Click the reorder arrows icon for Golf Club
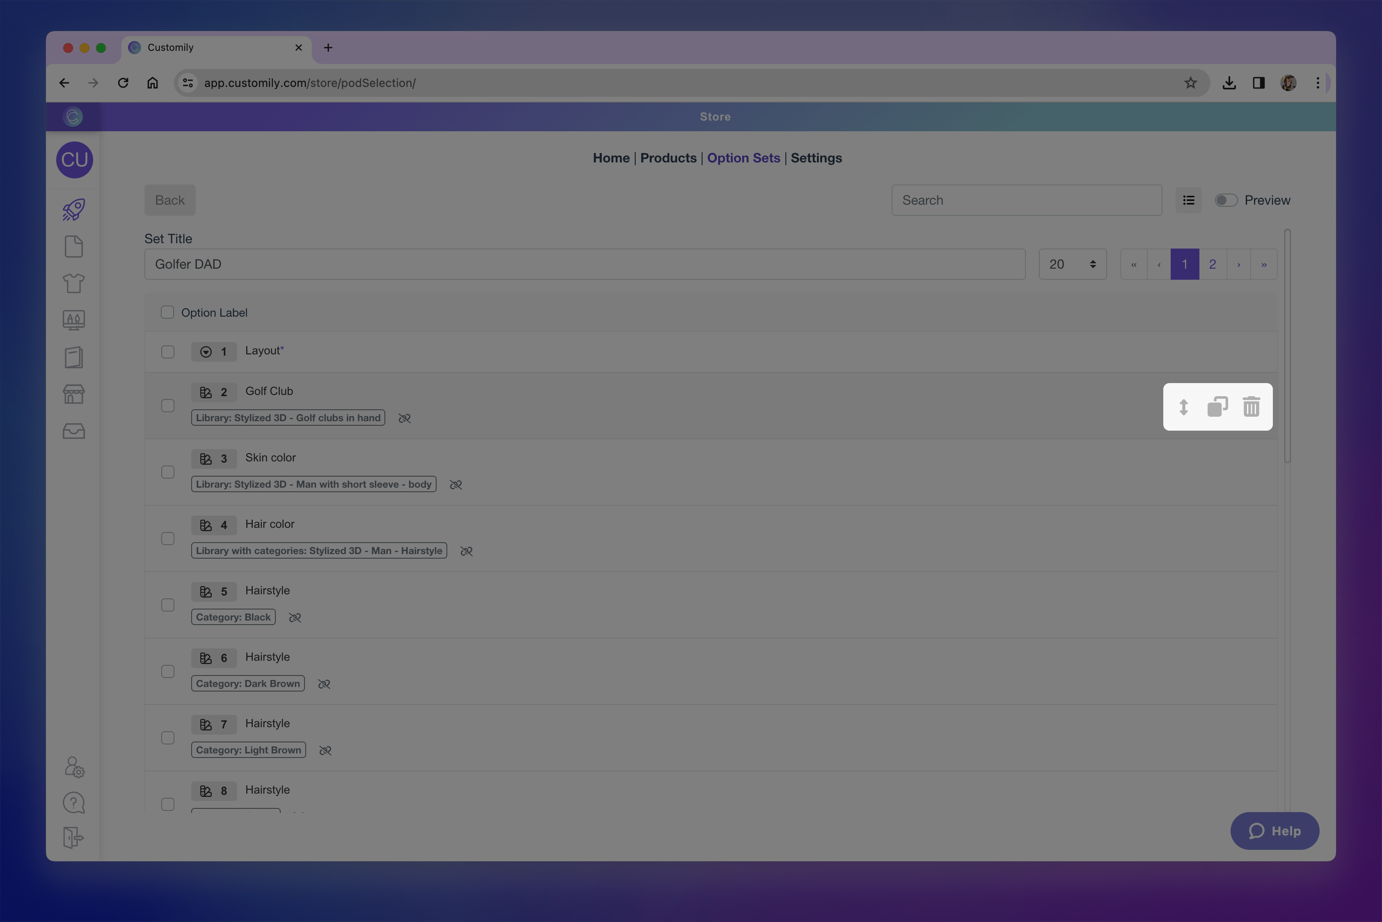This screenshot has width=1382, height=922. (x=1184, y=407)
